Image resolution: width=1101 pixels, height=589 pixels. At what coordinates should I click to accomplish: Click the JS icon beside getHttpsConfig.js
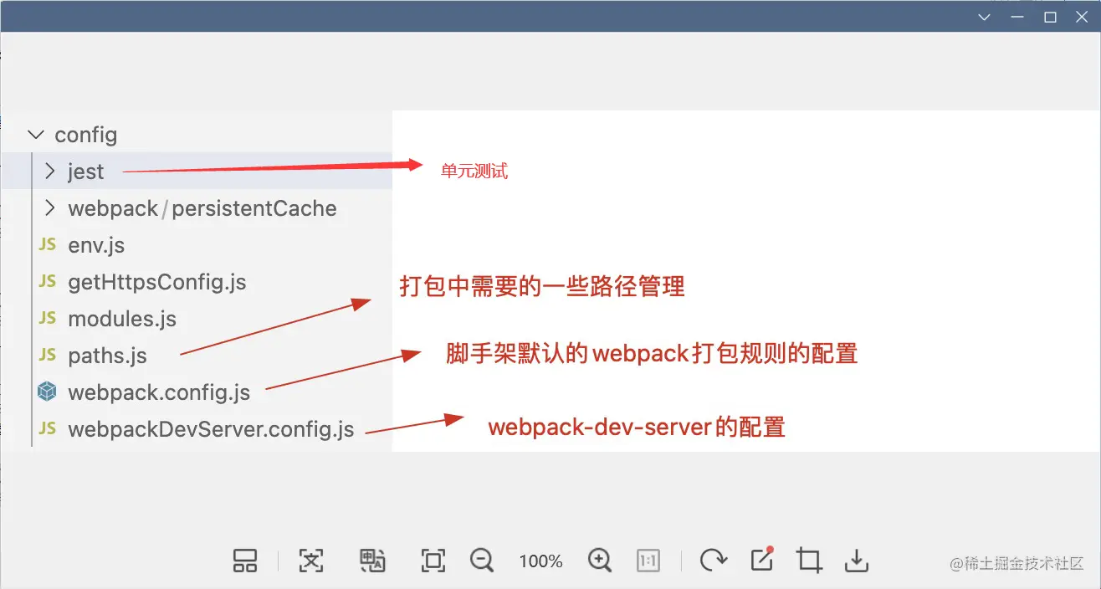coord(48,281)
